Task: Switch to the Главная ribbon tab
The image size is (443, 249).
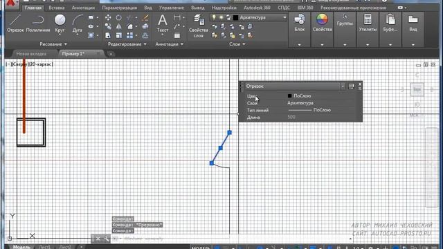Action: (x=33, y=8)
